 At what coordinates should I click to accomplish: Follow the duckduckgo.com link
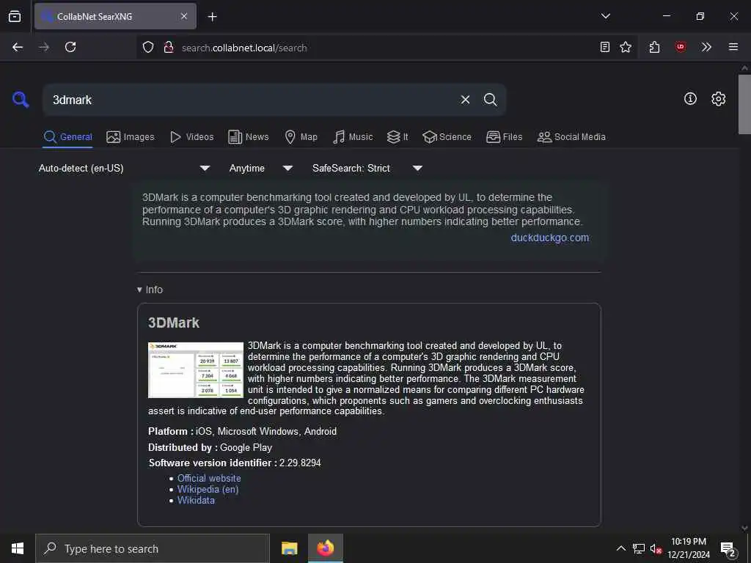click(x=550, y=238)
